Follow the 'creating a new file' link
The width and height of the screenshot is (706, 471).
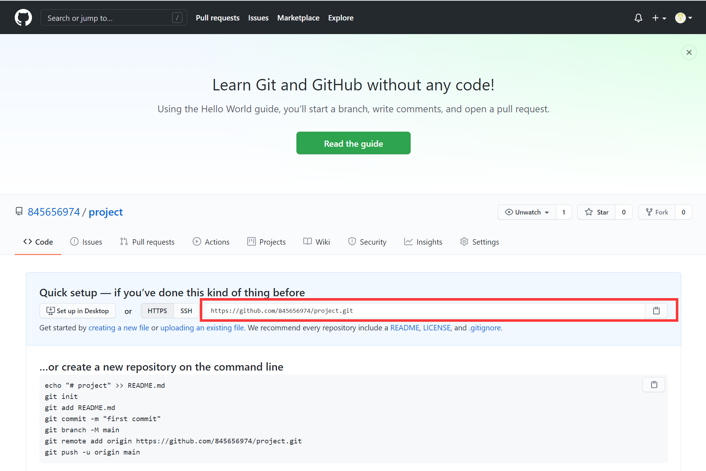click(119, 328)
